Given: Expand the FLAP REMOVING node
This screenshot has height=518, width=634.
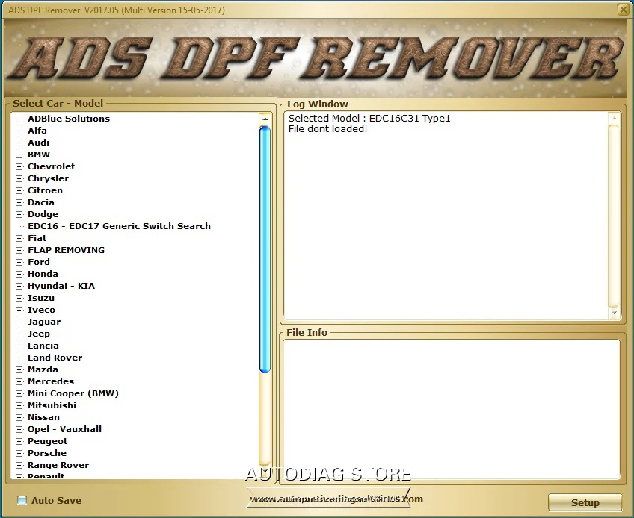Looking at the screenshot, I should pyautogui.click(x=19, y=250).
